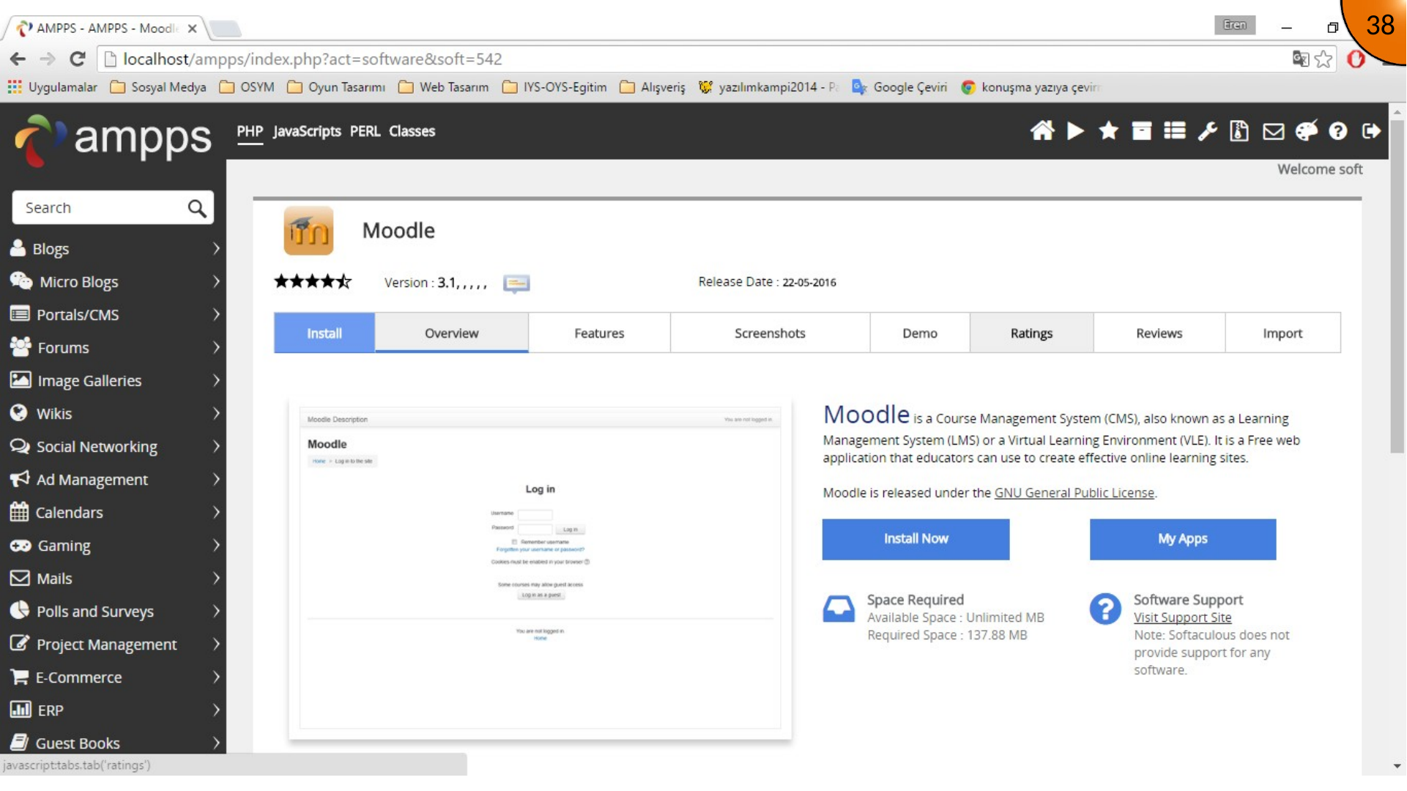Screen dimensions: 1407x791
Task: Click the Space Required inbox icon
Action: [839, 609]
